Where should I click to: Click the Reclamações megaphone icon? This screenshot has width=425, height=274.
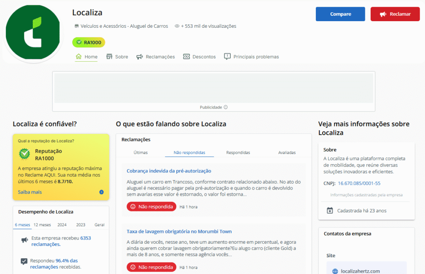pyautogui.click(x=140, y=56)
